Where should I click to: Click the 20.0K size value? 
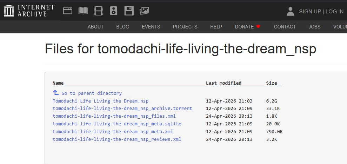point(273,124)
